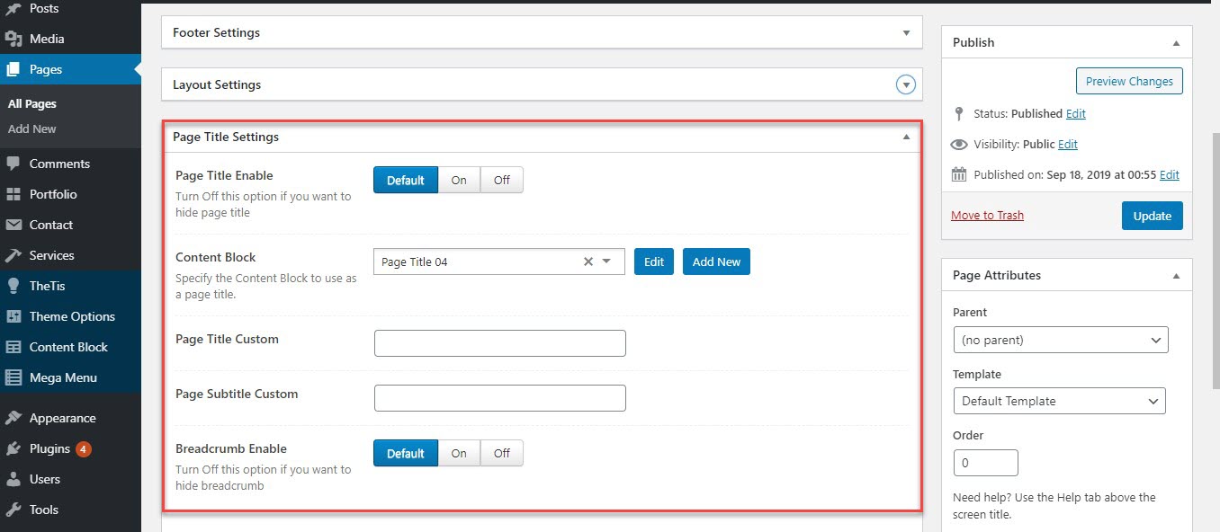
Task: Open the Template dropdown
Action: click(1059, 401)
